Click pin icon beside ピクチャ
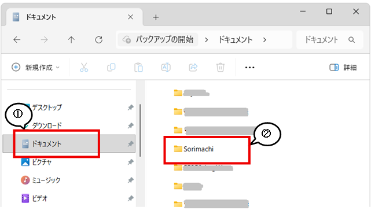Viewport: 371px width, 211px height. pos(130,162)
